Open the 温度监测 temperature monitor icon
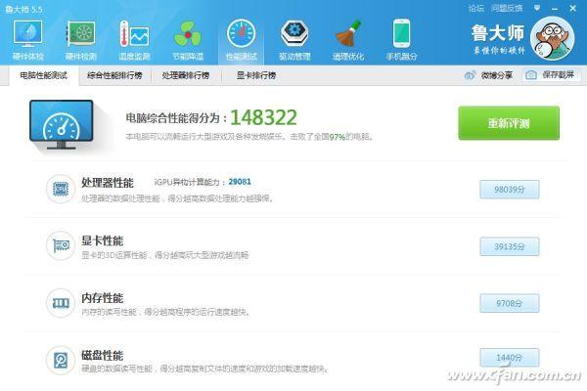 click(134, 34)
